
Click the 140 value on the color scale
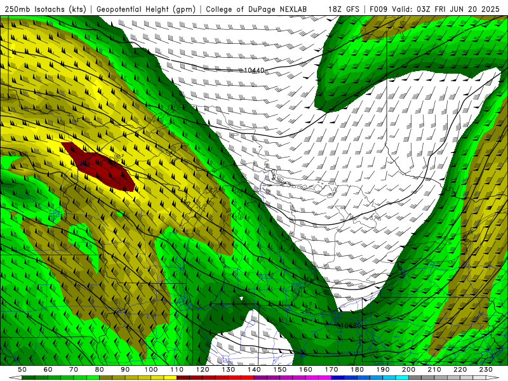(x=254, y=370)
